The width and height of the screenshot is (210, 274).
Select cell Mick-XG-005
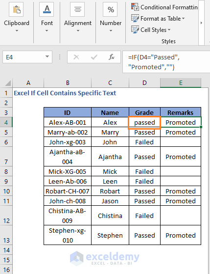(68, 171)
